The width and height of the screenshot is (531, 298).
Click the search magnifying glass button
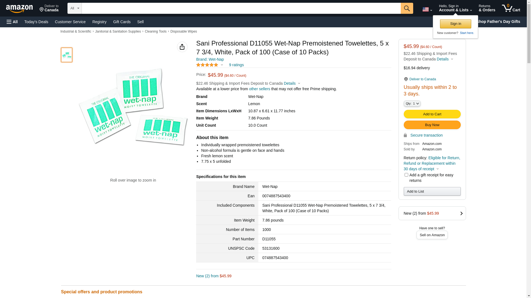tap(407, 8)
